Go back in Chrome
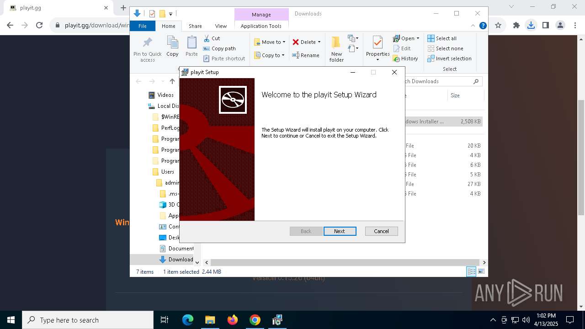 pos(10,26)
